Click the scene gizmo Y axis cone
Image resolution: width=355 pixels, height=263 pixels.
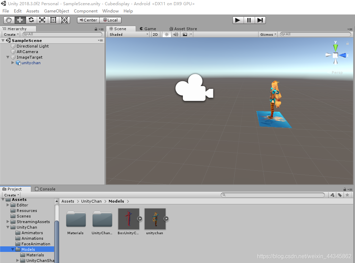336,47
